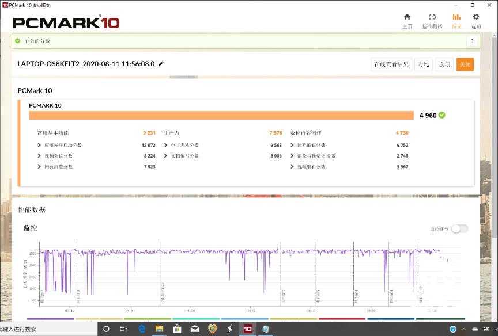Launch Microsoft Edge from the taskbar
Viewport: 498px width, 336px height.
tap(142, 329)
